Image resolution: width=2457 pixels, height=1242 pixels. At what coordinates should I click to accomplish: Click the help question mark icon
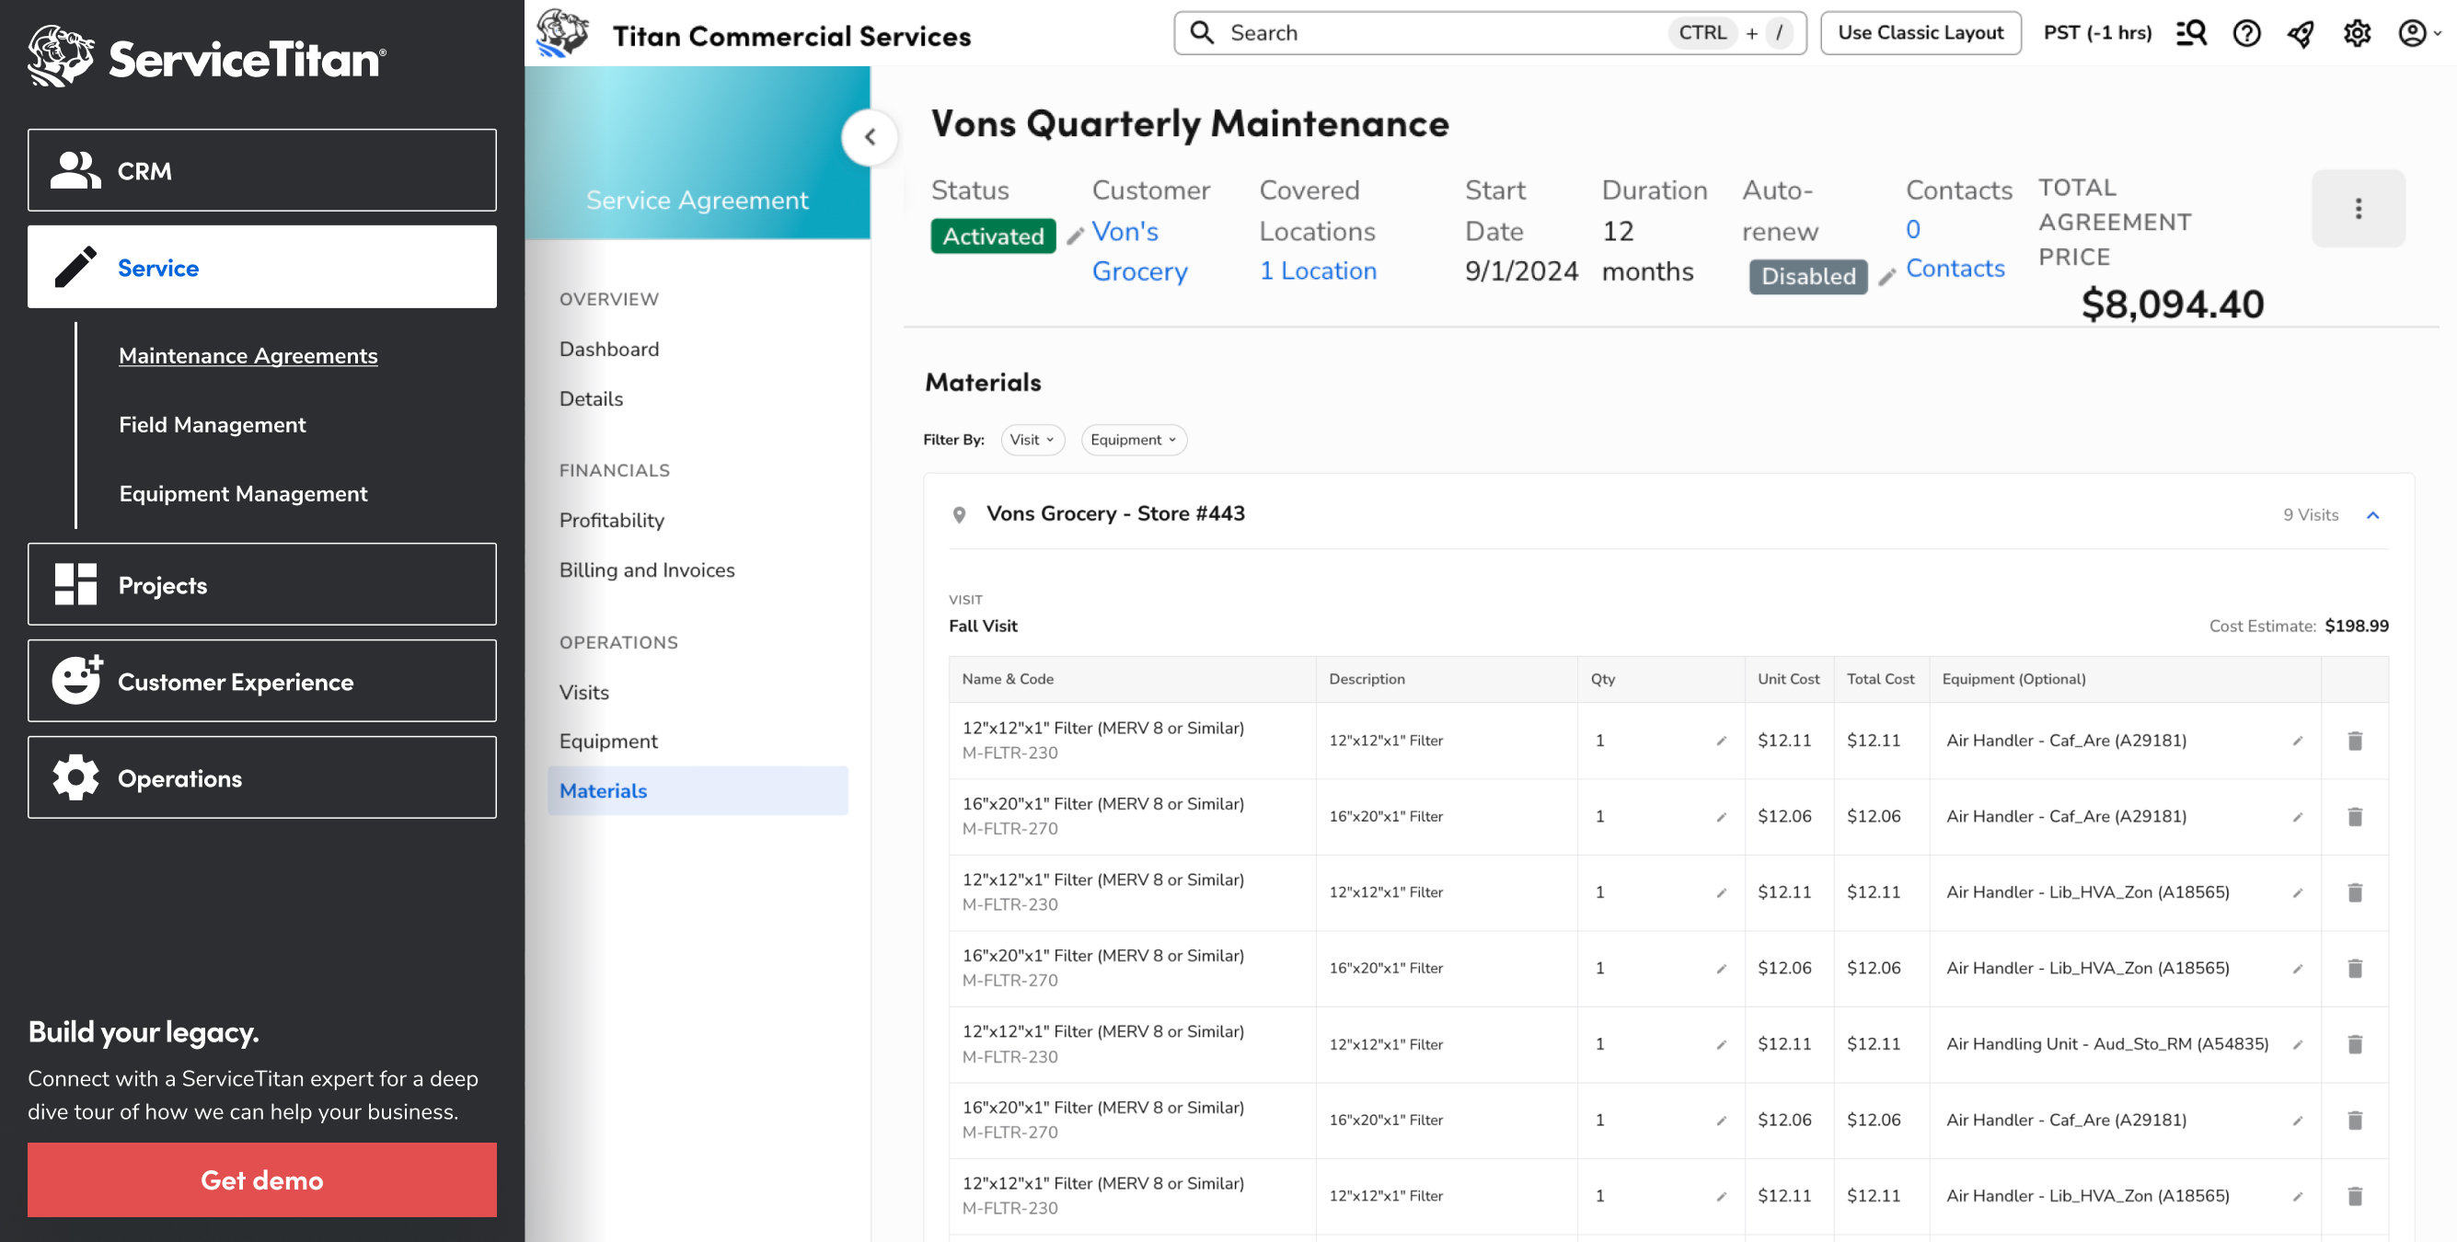[2246, 33]
